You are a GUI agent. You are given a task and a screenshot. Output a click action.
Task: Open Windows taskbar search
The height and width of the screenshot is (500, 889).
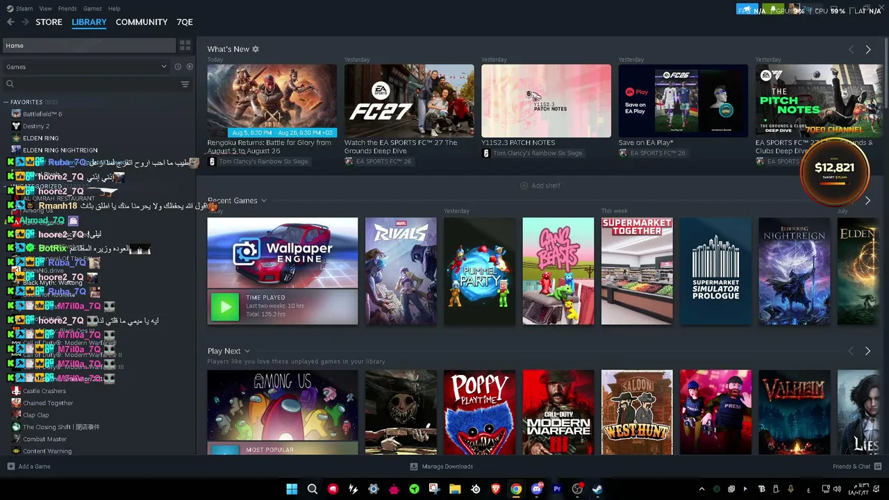coord(312,489)
